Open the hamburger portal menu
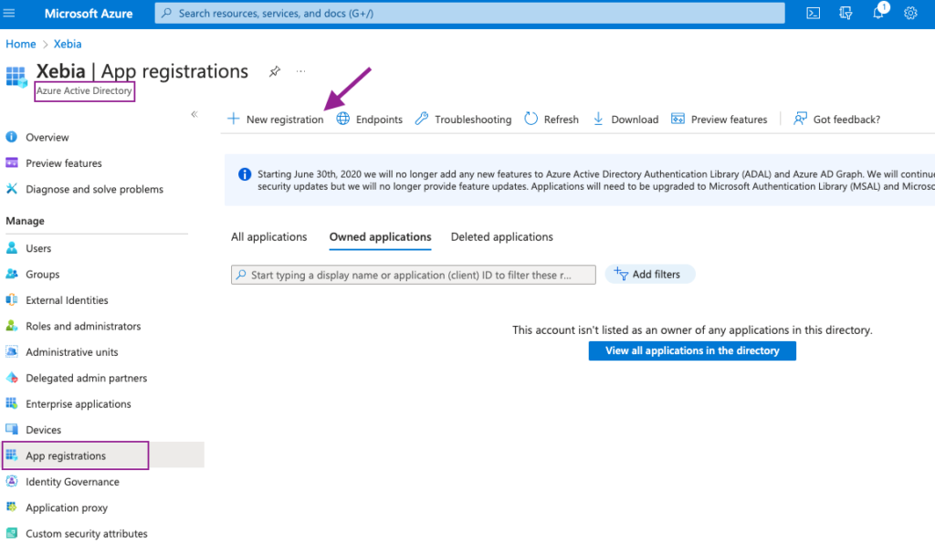 [9, 13]
